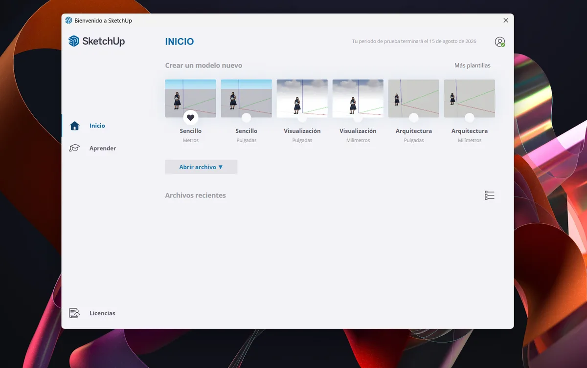Pick the Arquitectura Milímetros template thumbnail

[x=470, y=98]
